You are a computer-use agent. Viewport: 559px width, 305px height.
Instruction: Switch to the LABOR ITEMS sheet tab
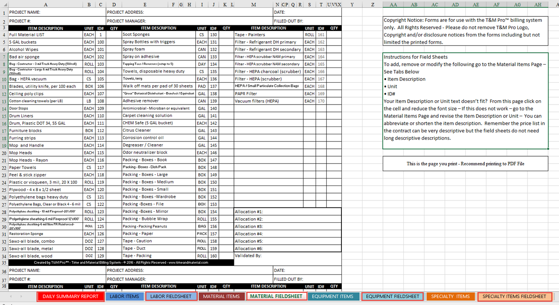click(x=124, y=296)
